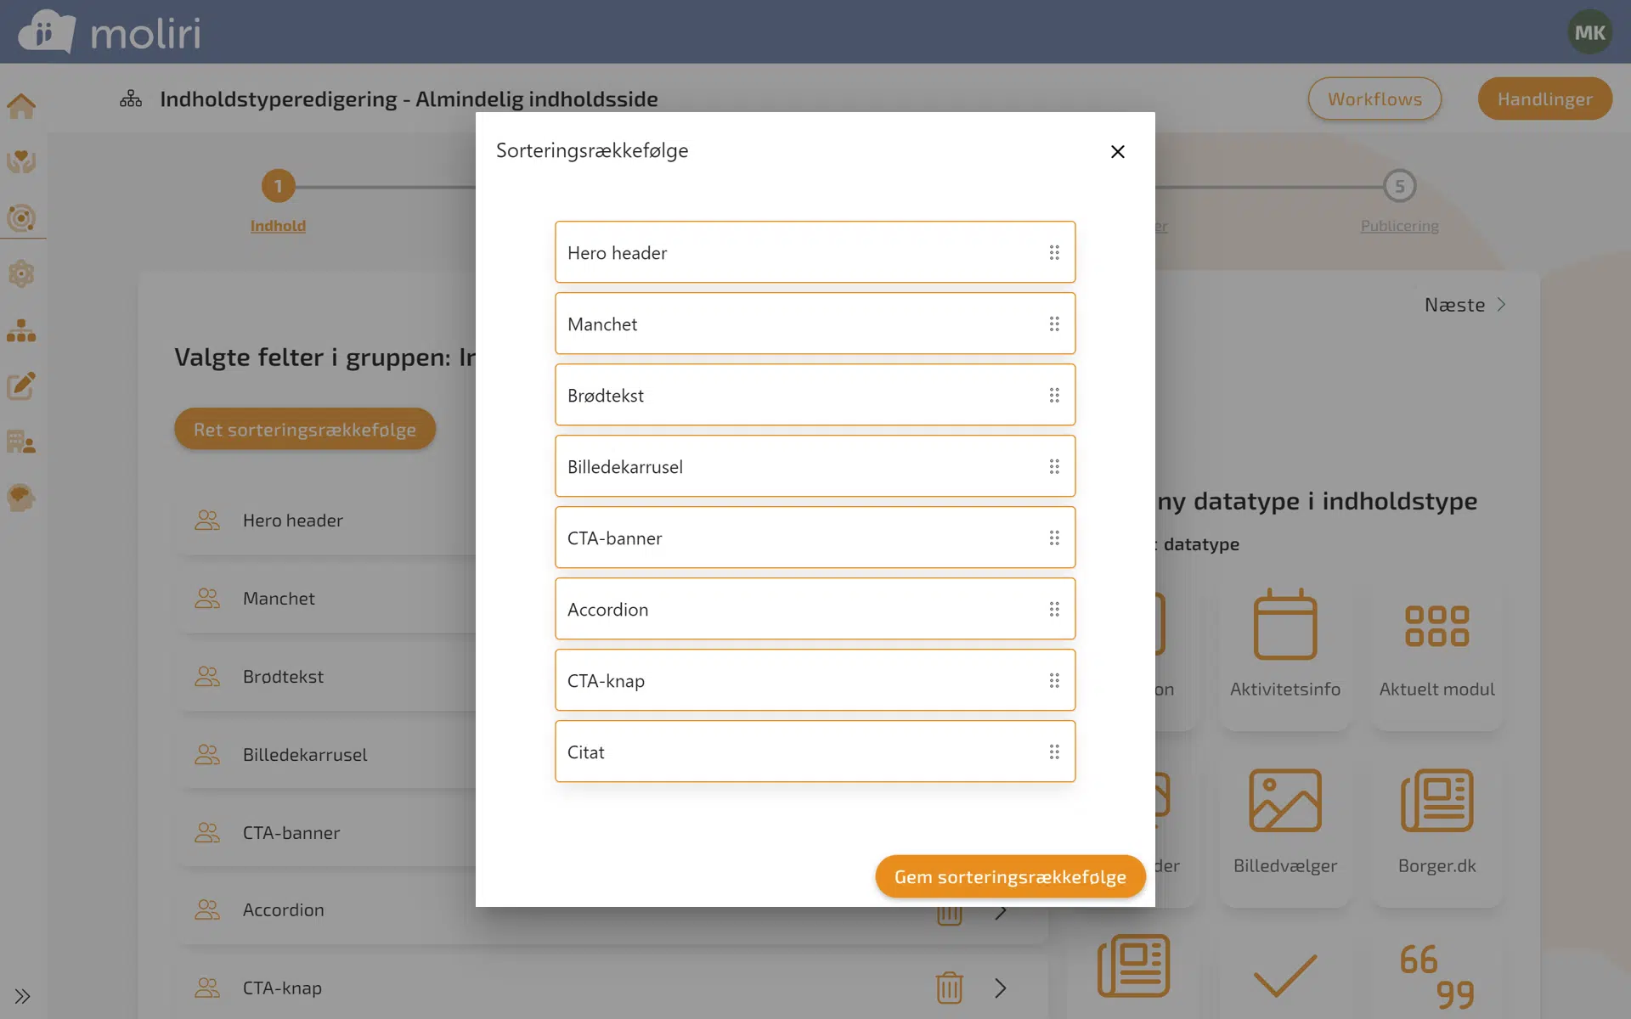Click the drag handle beside Billedekarrusel

click(1053, 467)
